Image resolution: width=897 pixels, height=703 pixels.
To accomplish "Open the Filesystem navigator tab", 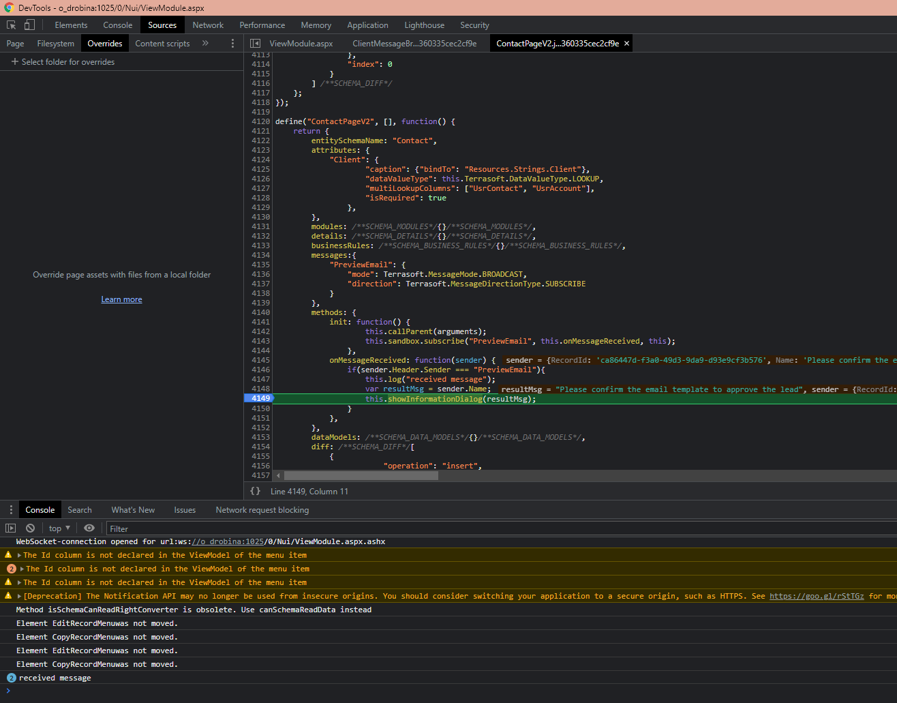I will [56, 44].
